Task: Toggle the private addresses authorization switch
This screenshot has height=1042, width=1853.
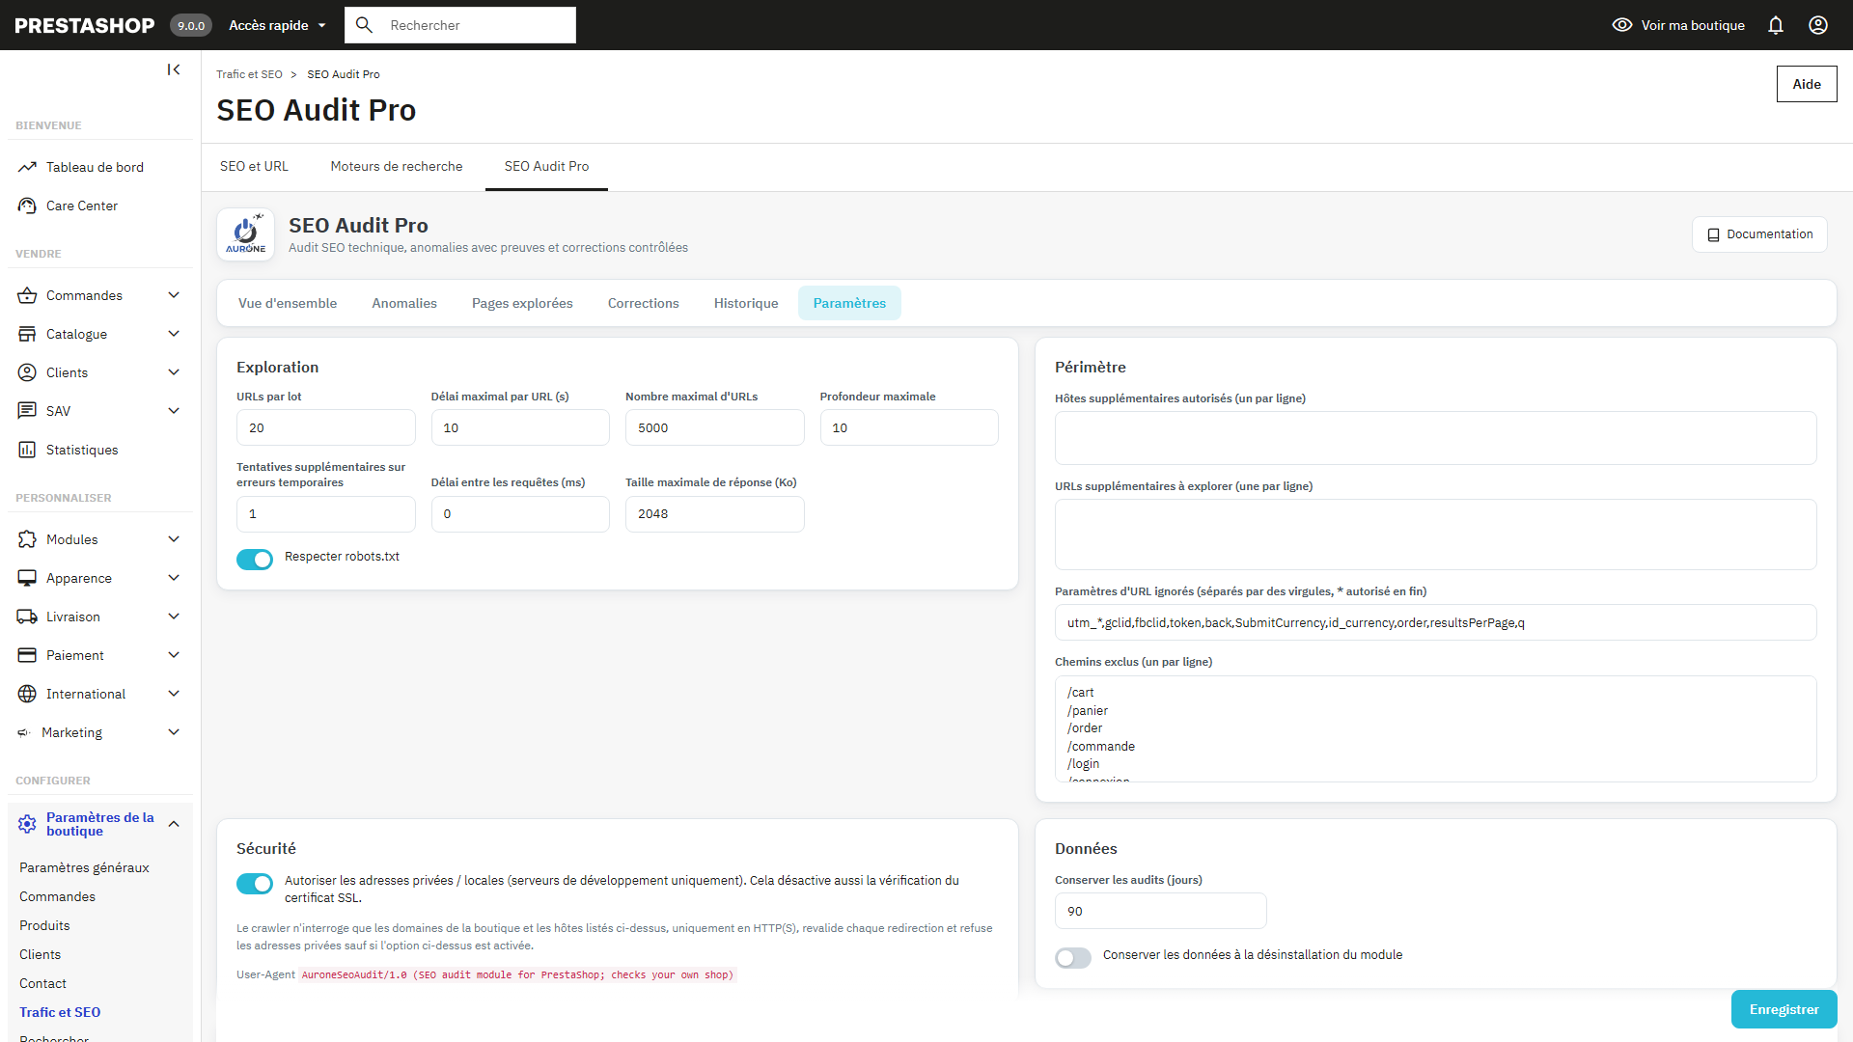Action: point(255,884)
